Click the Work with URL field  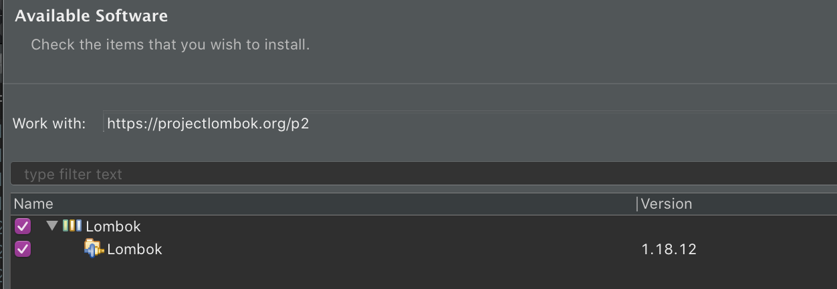tap(468, 123)
